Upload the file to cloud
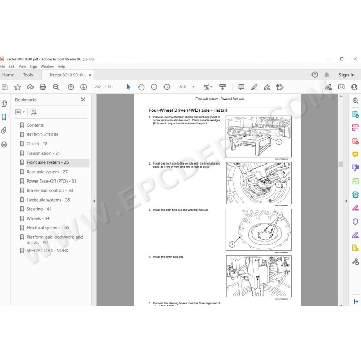 [x=30, y=87]
